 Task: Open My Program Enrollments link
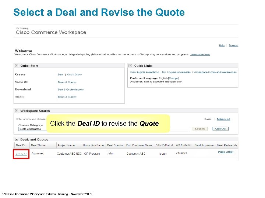coord(176,72)
